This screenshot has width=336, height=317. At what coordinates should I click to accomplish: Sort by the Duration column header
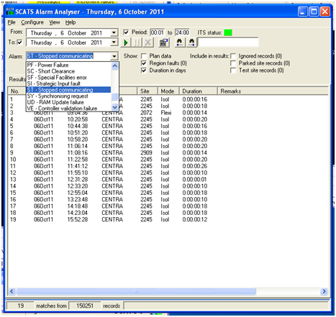pyautogui.click(x=198, y=91)
